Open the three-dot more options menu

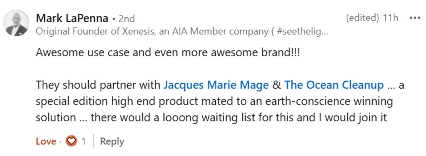415,18
